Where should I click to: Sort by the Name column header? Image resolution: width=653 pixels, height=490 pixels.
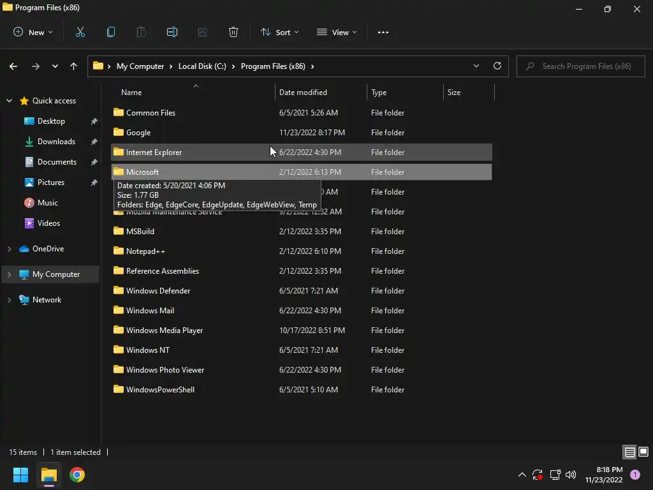[193, 92]
